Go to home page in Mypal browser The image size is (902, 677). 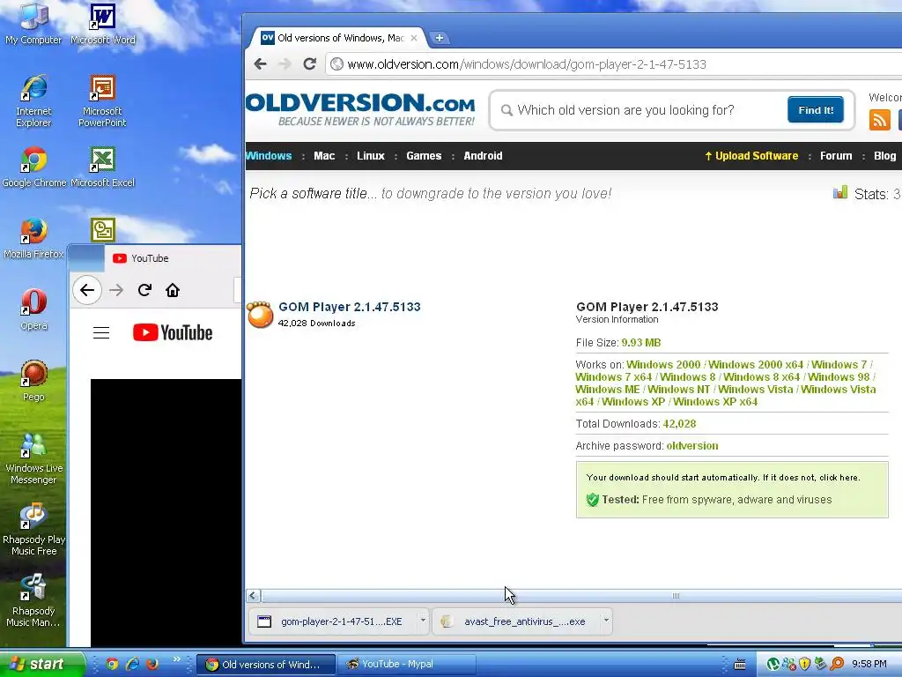click(173, 290)
